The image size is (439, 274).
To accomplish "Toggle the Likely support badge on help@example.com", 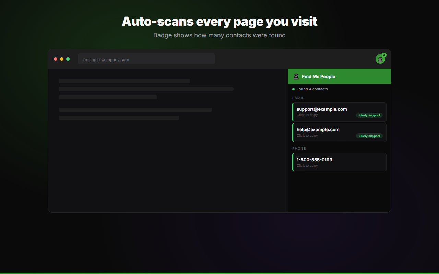I will click(x=369, y=136).
